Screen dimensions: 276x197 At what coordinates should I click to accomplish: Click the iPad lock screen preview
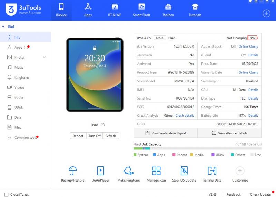tap(95, 74)
